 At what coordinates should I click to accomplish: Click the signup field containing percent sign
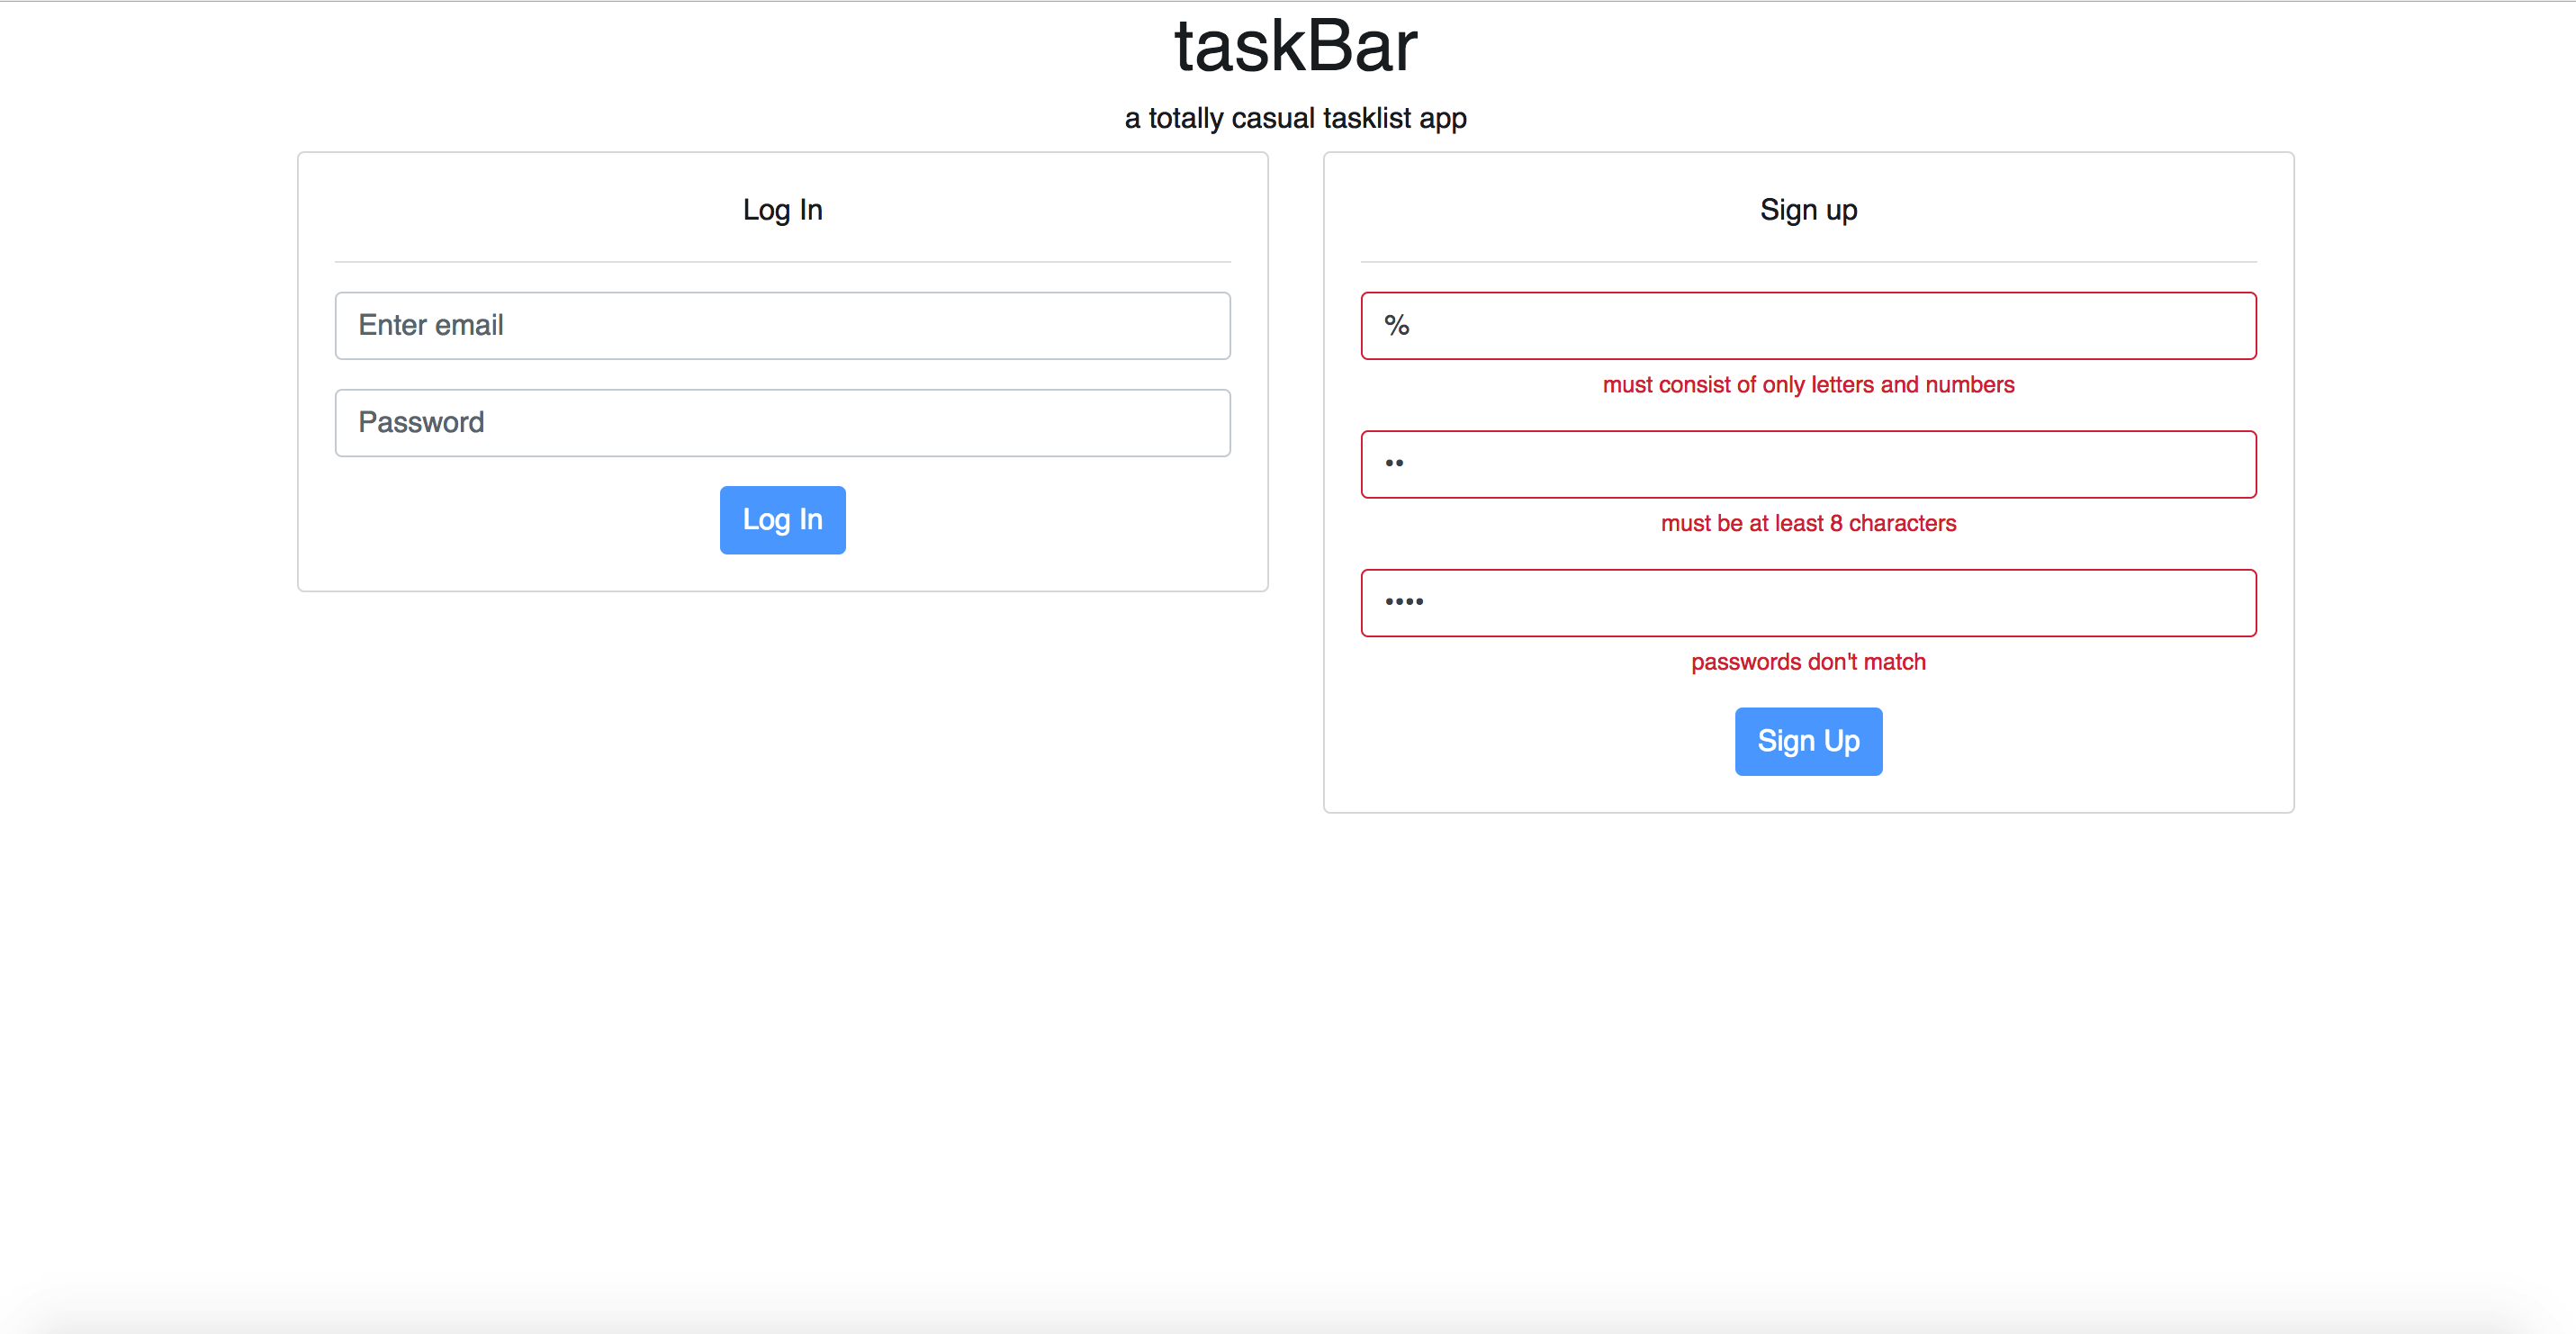(x=1808, y=325)
